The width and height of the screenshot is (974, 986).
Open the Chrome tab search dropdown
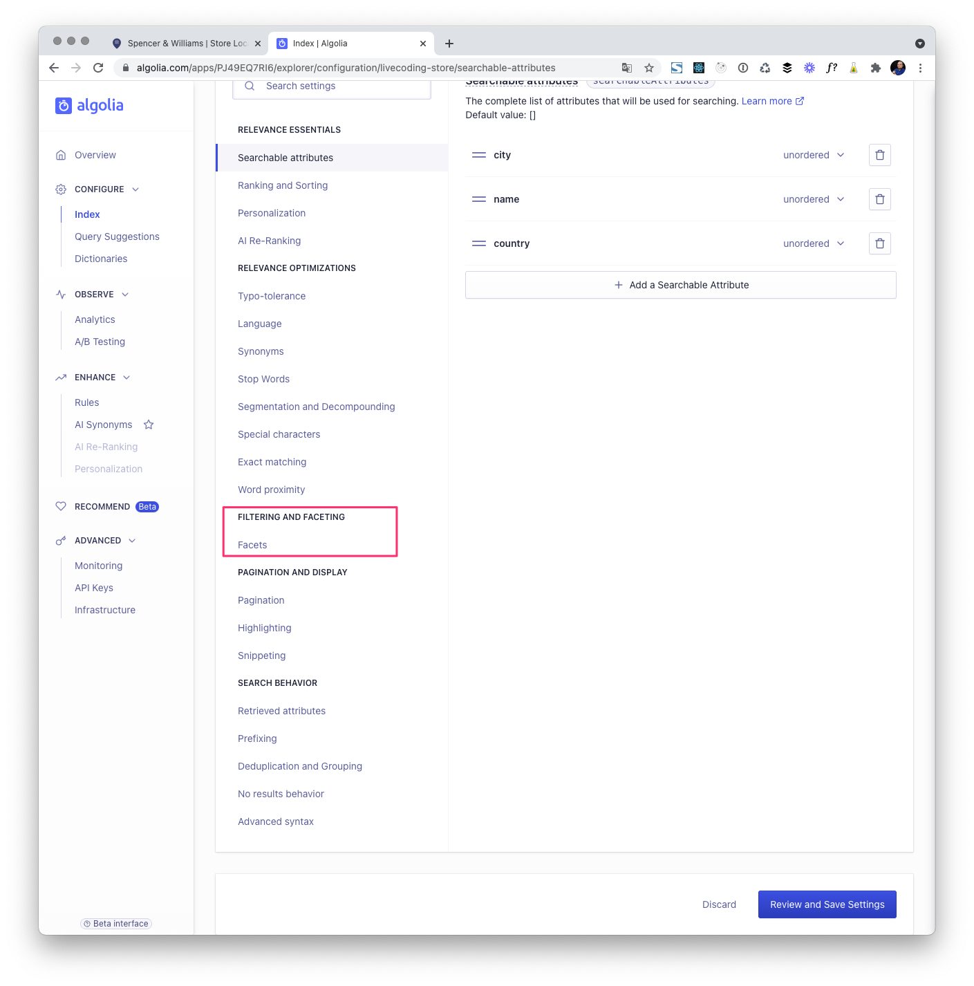(920, 44)
